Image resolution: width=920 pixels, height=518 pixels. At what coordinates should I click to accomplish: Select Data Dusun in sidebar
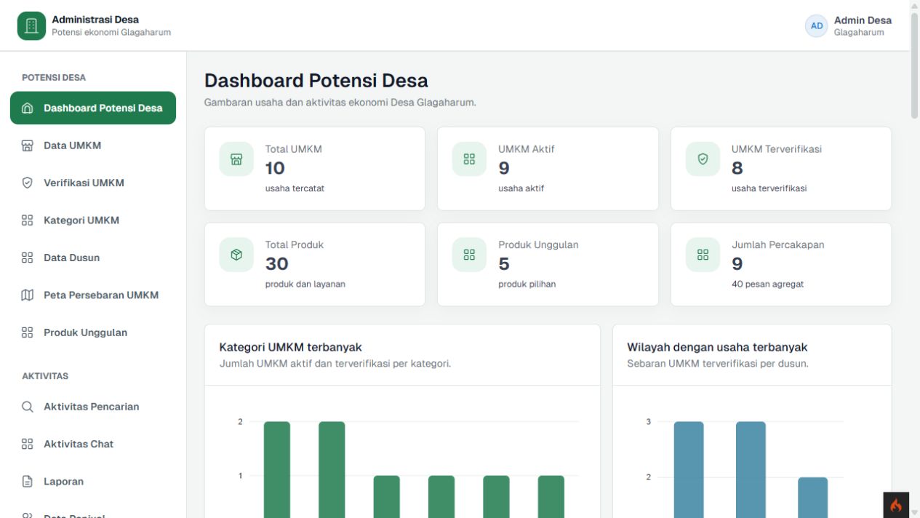(93, 258)
